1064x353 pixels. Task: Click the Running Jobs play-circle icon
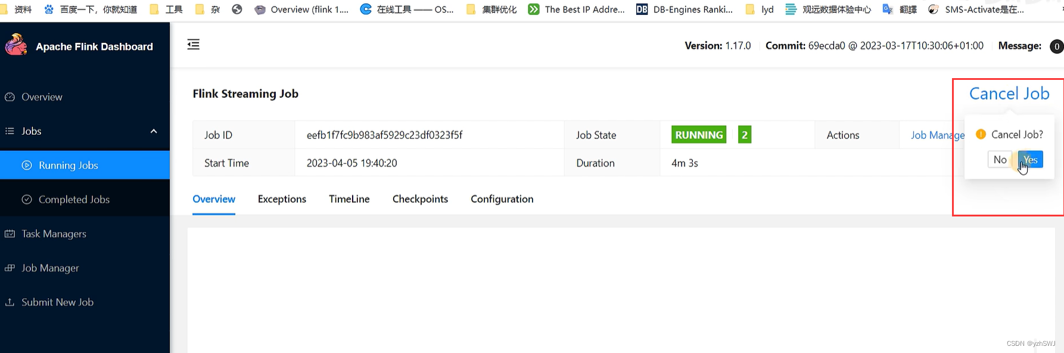coord(27,165)
